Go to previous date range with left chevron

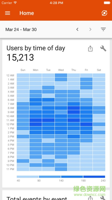click(77, 30)
